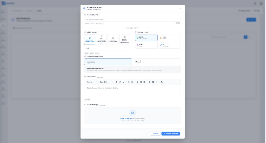Open the Sans Serif font dropdown

[106, 82]
